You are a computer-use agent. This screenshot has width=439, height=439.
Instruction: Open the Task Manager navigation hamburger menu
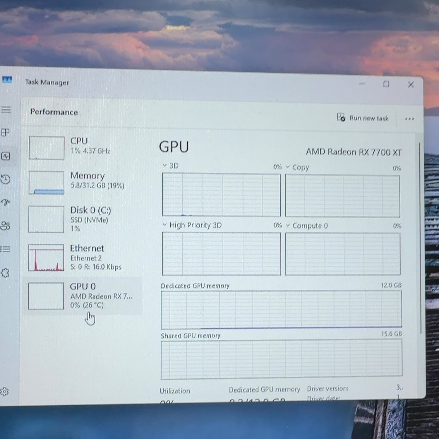point(6,109)
